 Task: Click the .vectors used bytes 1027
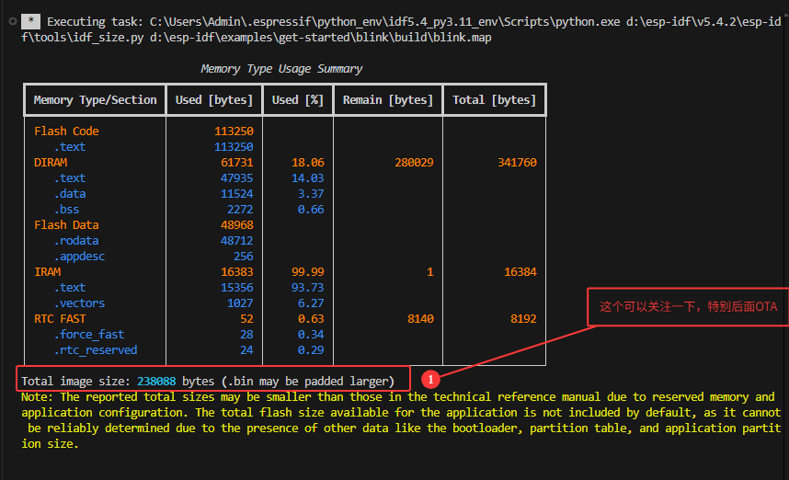[x=240, y=303]
